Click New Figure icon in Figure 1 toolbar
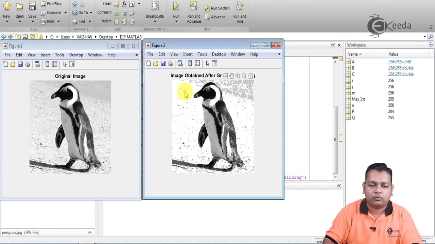Viewport: 435px width, 244px height. [5, 64]
